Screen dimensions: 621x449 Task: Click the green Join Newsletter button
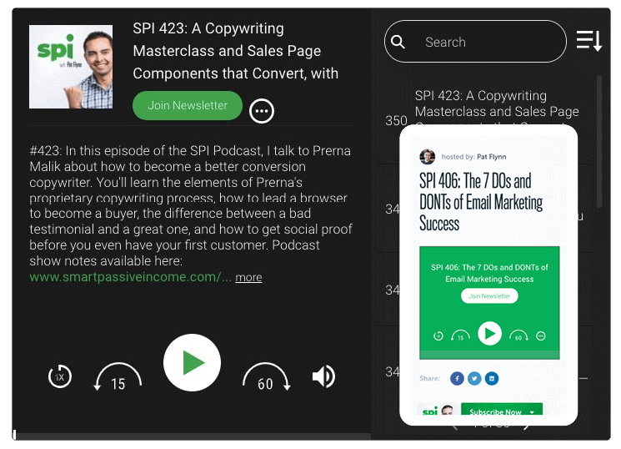tap(188, 105)
